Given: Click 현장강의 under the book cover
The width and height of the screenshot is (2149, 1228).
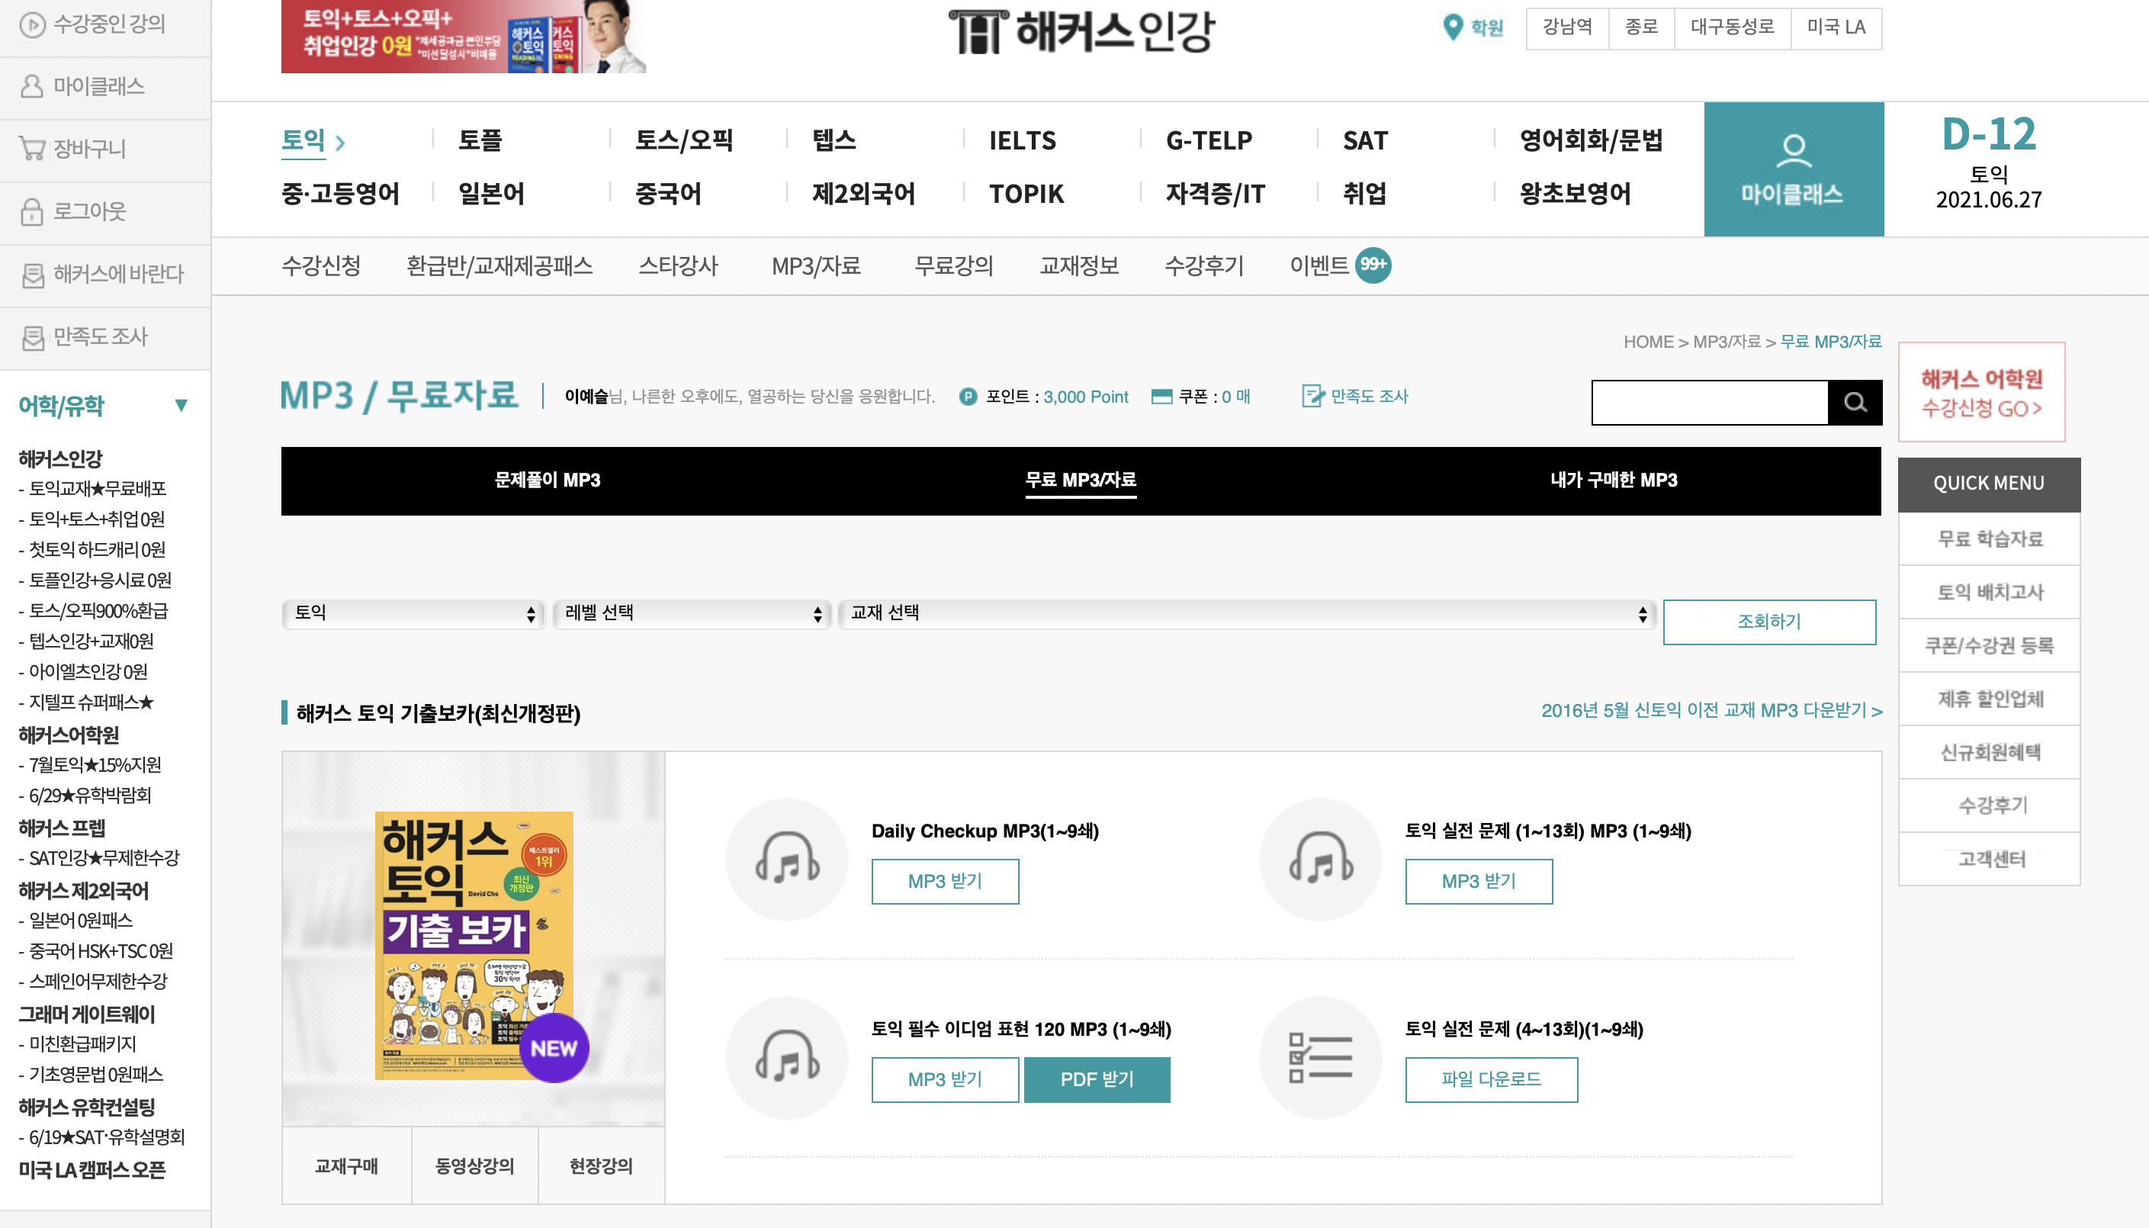Looking at the screenshot, I should [601, 1165].
